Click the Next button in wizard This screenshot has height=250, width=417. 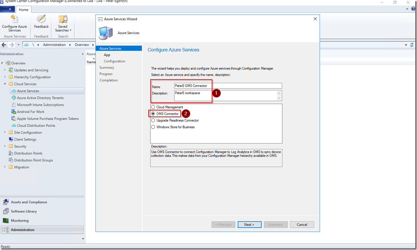[249, 224]
